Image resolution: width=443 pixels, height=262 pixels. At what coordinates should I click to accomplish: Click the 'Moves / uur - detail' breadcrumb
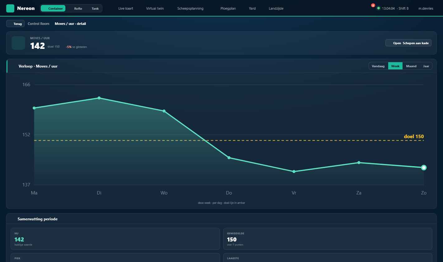click(x=70, y=24)
